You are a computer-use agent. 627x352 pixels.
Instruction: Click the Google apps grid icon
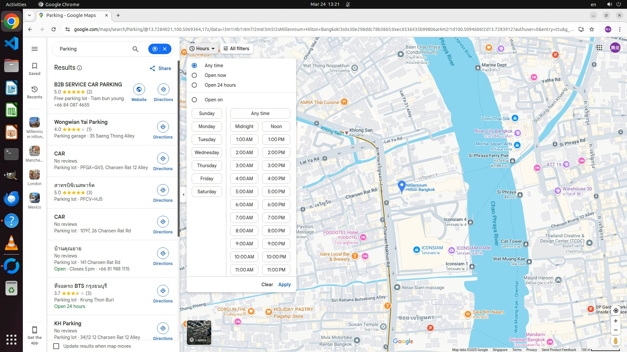pyautogui.click(x=599, y=48)
